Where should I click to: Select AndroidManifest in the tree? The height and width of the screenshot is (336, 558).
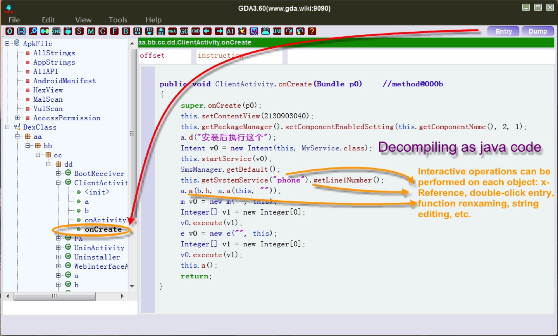pyautogui.click(x=64, y=81)
